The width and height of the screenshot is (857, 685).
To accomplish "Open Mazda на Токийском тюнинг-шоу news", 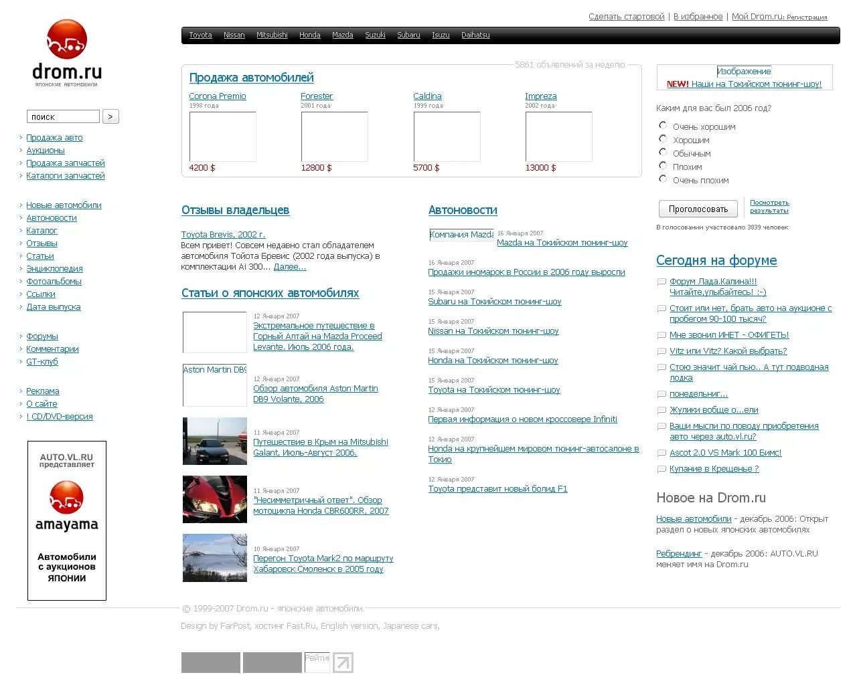I will click(x=562, y=243).
